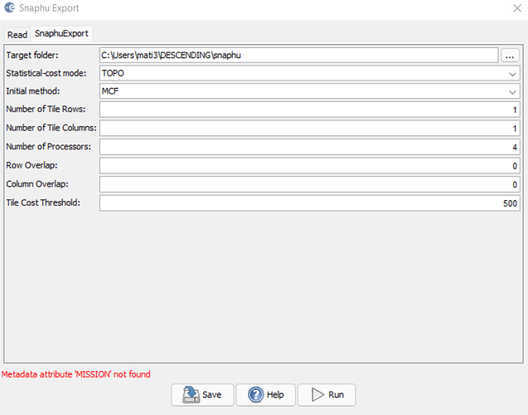Select the SnaphuExport tab
Image resolution: width=528 pixels, height=415 pixels.
tap(61, 34)
